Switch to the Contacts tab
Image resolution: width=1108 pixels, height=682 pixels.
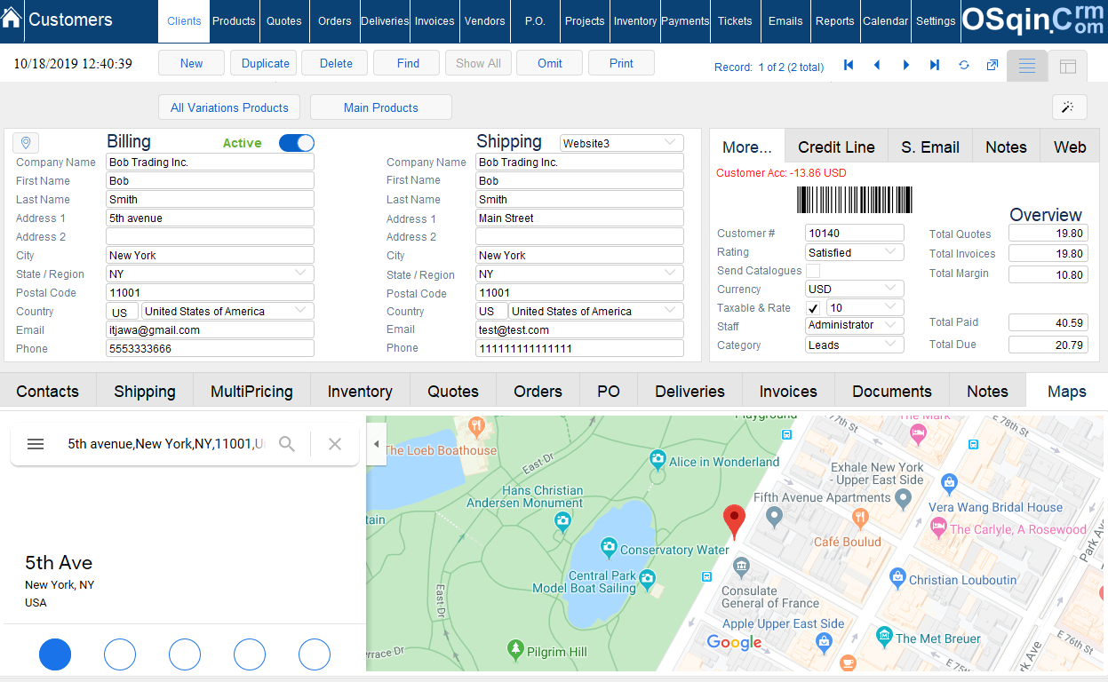click(x=47, y=391)
